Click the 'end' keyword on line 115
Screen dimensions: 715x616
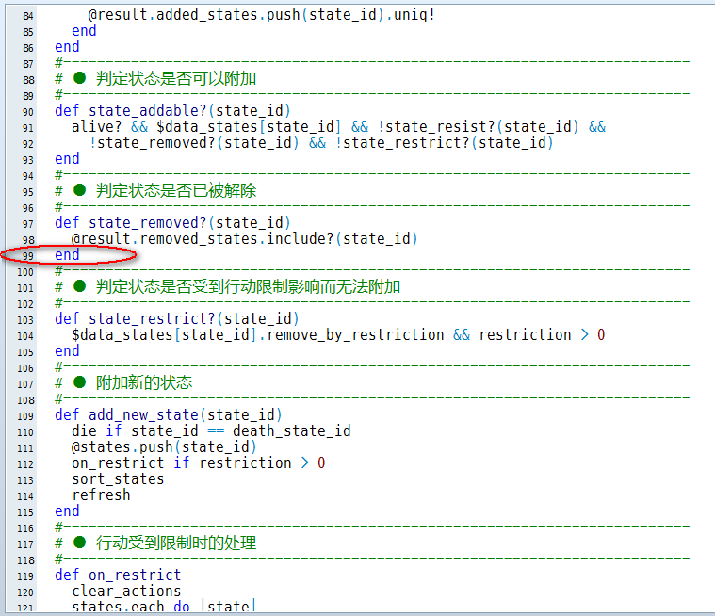(x=67, y=511)
